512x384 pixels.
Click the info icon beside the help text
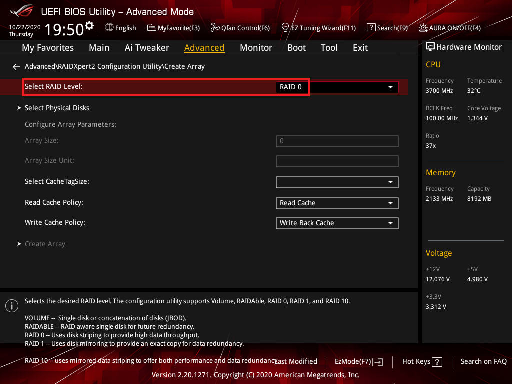pos(11,306)
